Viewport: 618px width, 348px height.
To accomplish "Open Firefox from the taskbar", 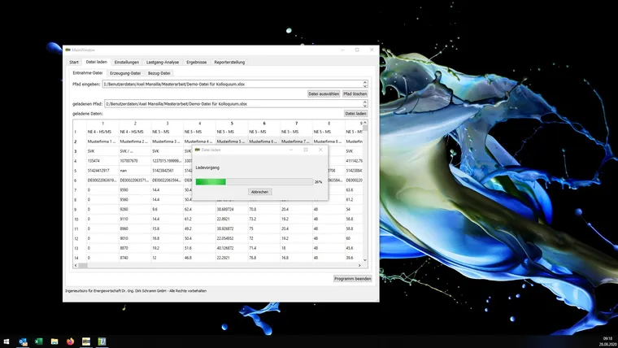I will (71, 341).
